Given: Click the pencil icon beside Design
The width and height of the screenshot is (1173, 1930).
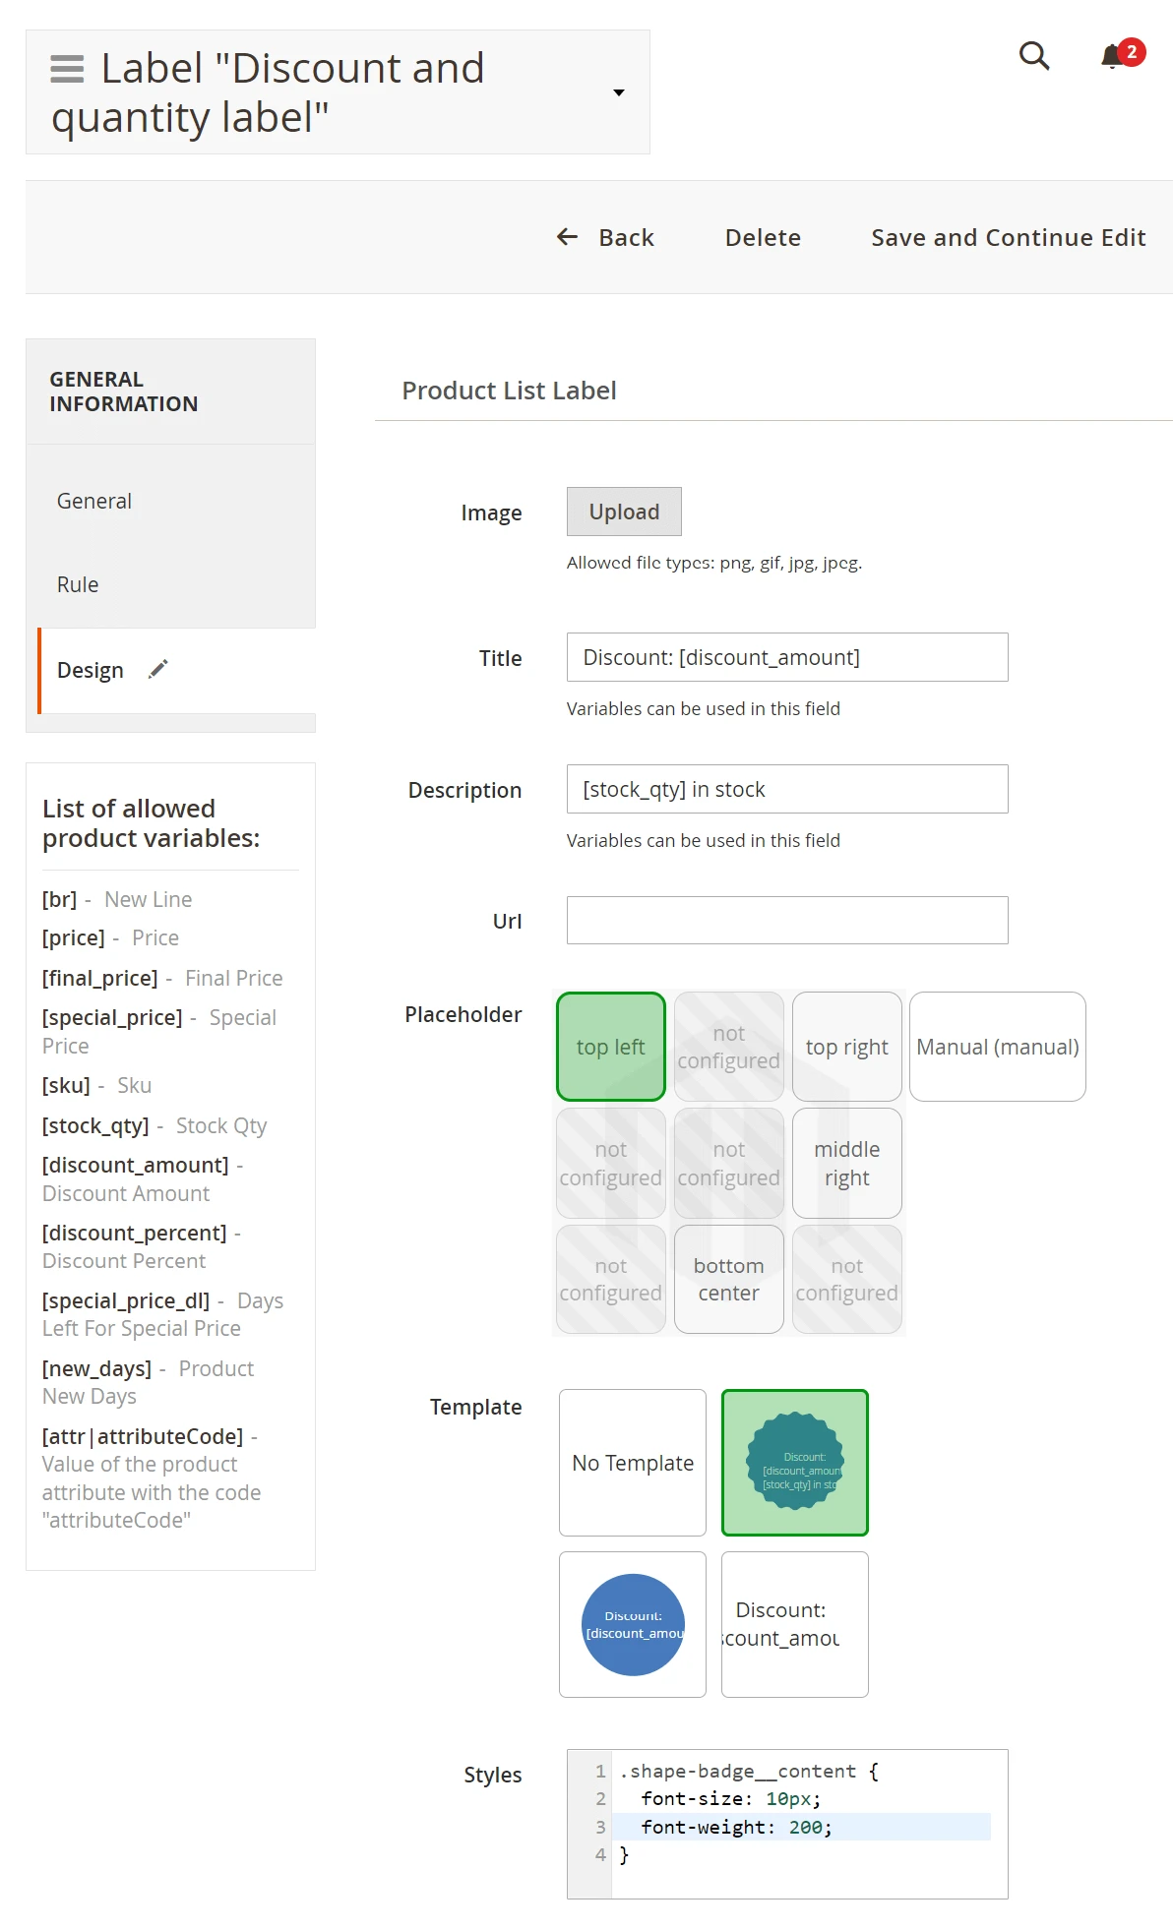Looking at the screenshot, I should [x=158, y=670].
